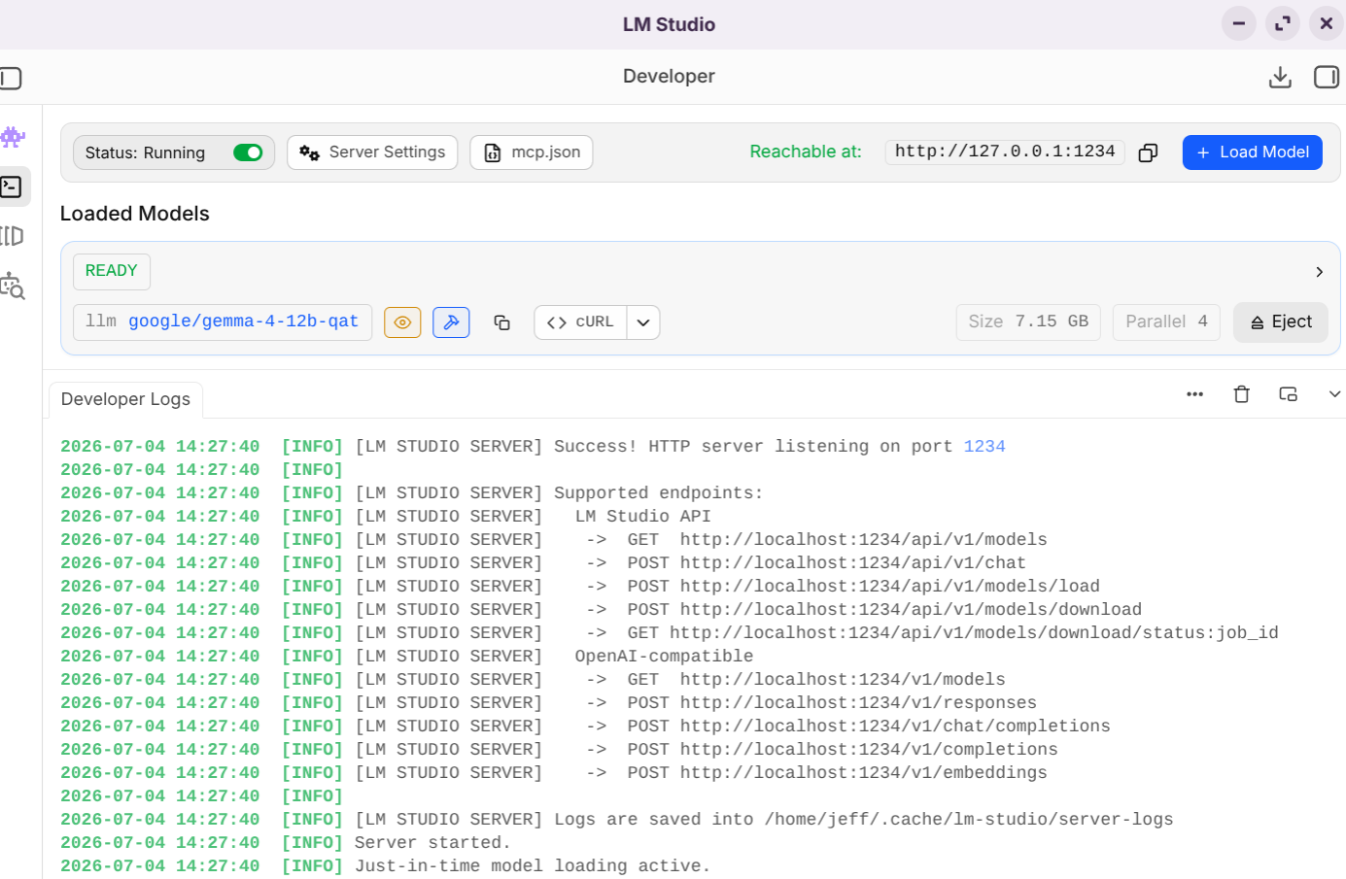Viewport: 1346px width, 879px height.
Task: Open Server Settings
Action: 372,152
